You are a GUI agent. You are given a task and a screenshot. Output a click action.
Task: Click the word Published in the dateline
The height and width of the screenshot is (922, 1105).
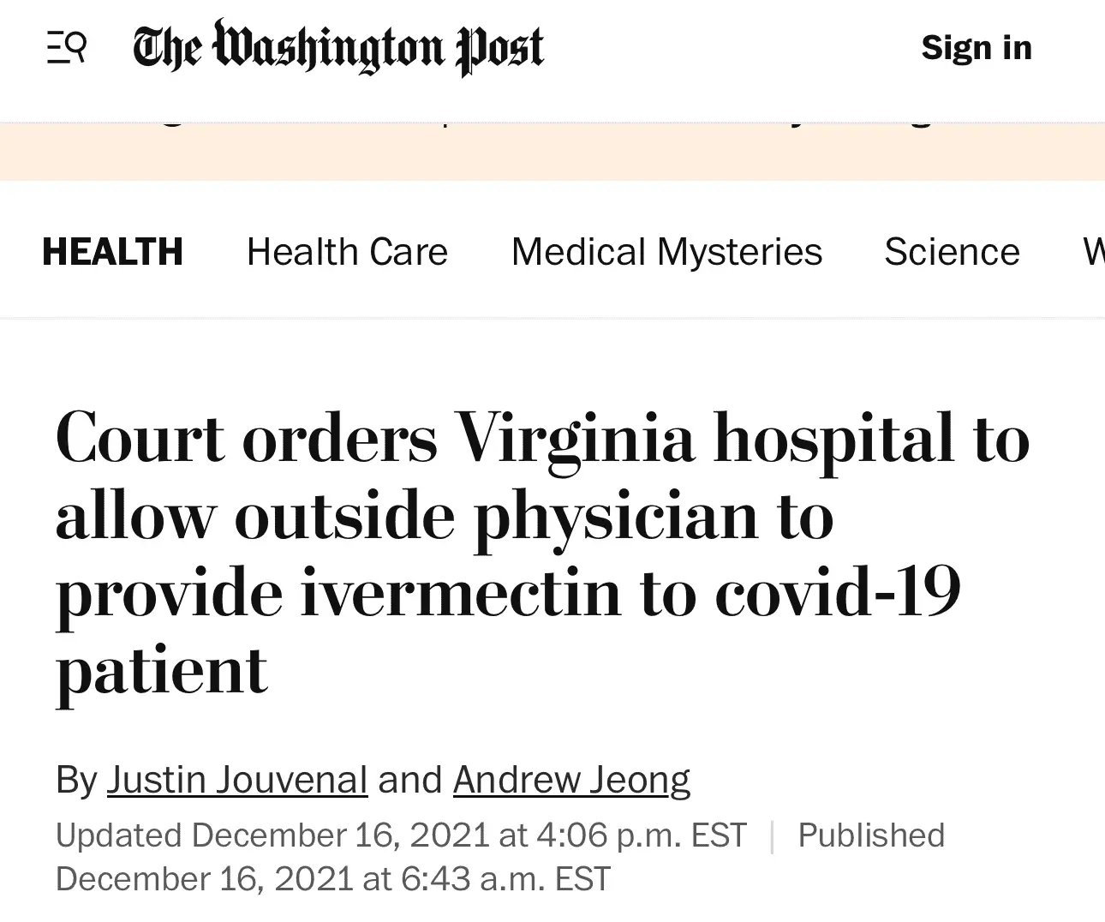click(871, 835)
